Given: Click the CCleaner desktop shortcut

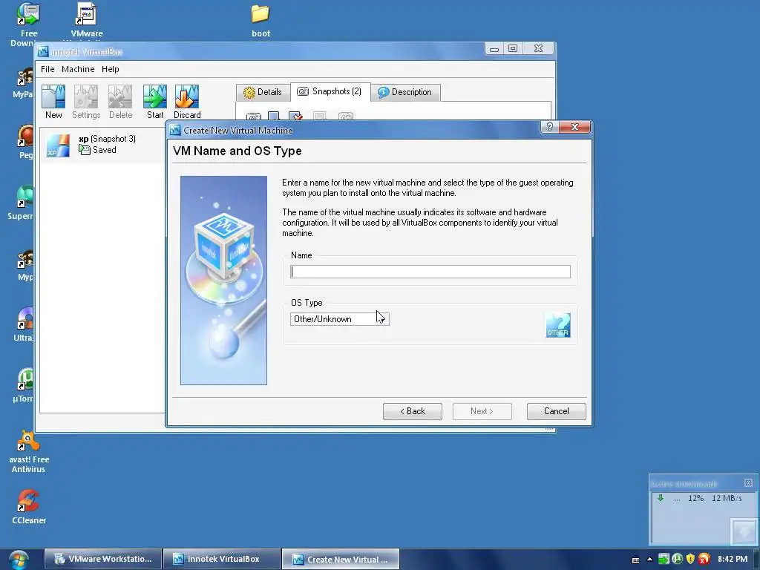Looking at the screenshot, I should (29, 507).
